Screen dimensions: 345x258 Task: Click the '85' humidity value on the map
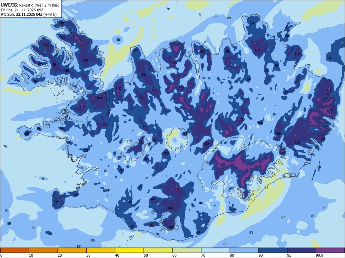pos(93,240)
